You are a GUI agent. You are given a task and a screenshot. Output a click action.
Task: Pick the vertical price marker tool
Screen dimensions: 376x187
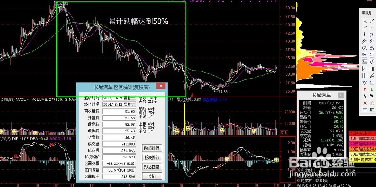pyautogui.click(x=365, y=34)
